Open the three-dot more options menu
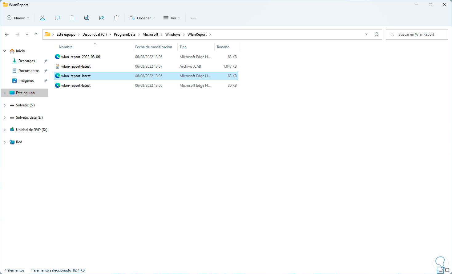This screenshot has width=452, height=274. (193, 18)
